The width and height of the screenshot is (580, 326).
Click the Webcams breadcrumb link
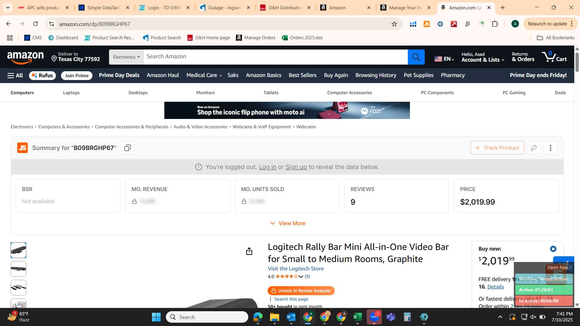[x=306, y=127]
